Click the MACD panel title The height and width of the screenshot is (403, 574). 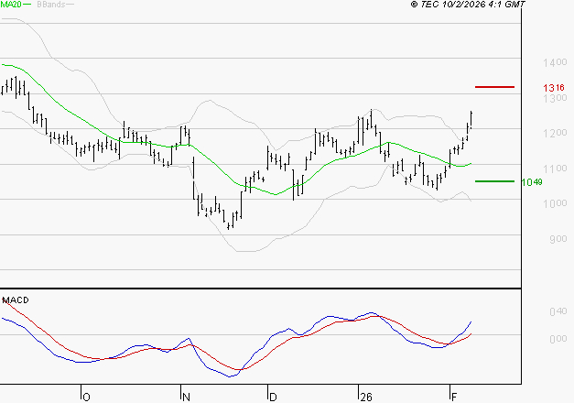[16, 300]
